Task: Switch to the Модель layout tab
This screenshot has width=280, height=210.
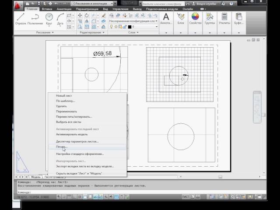Action: (x=36, y=177)
